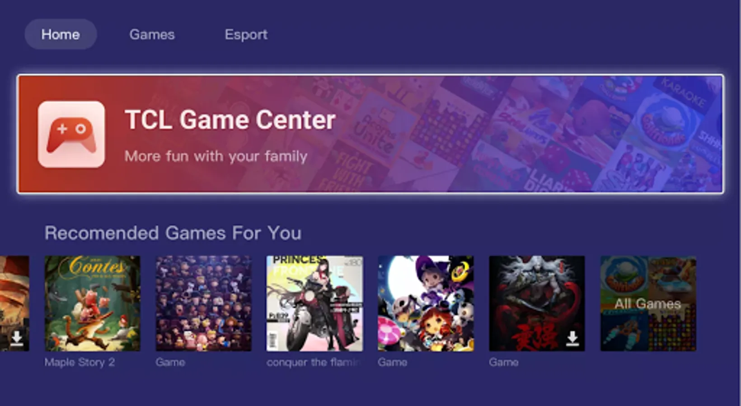Switch to the Home tab

pos(61,34)
